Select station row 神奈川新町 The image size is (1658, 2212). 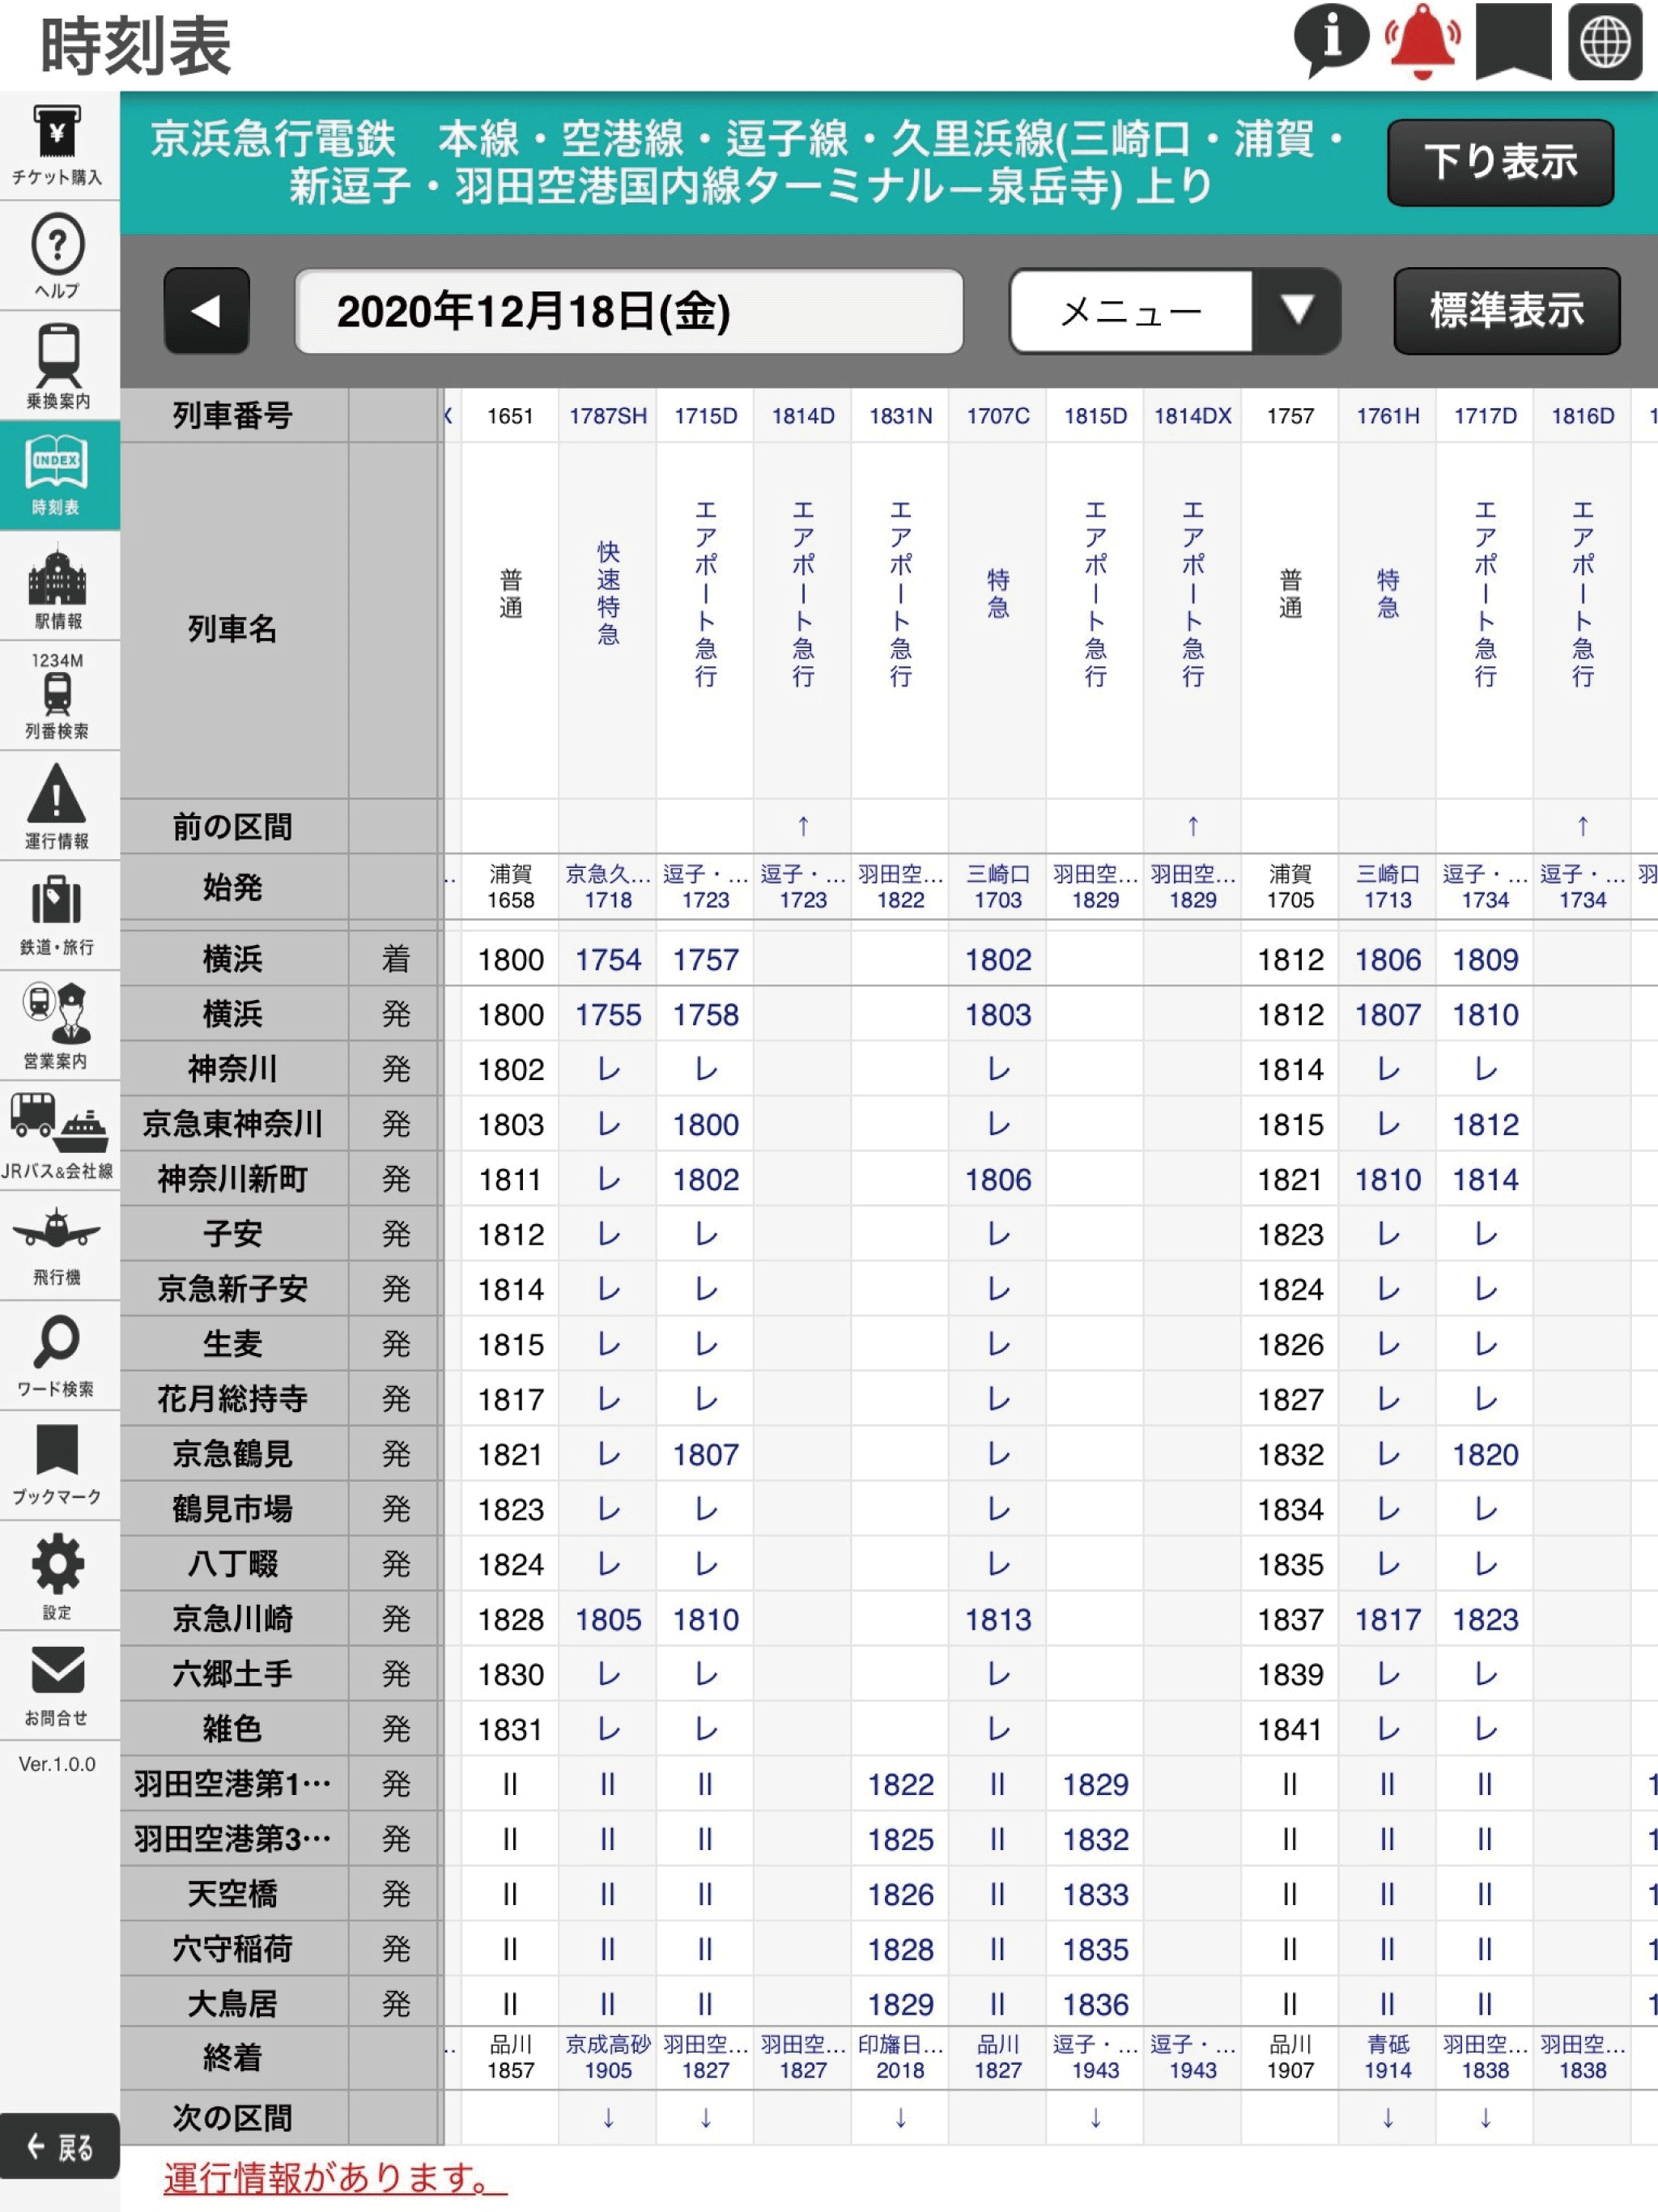point(232,1179)
